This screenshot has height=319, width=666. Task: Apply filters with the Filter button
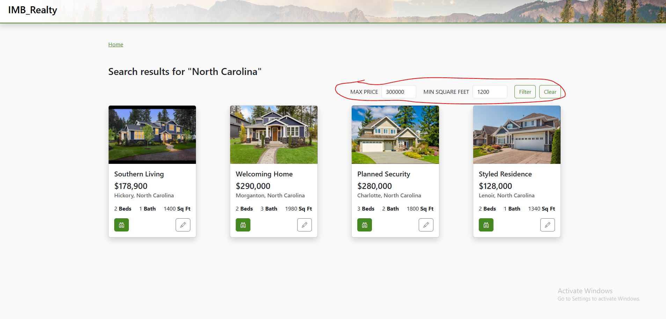point(525,92)
